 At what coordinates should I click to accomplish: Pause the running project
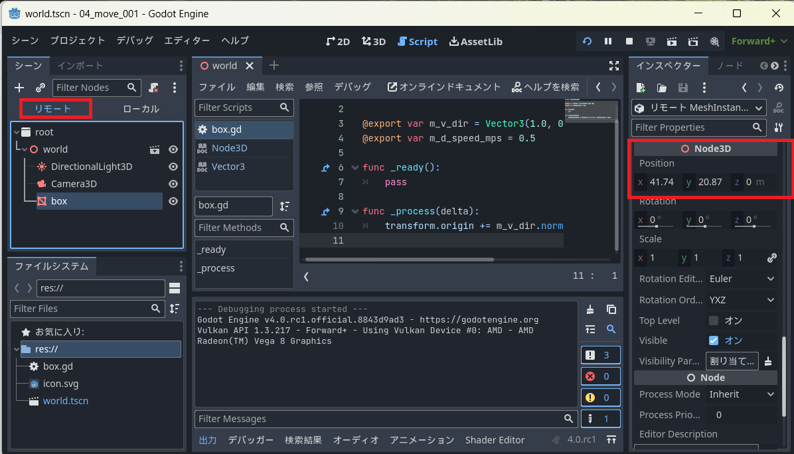[608, 42]
